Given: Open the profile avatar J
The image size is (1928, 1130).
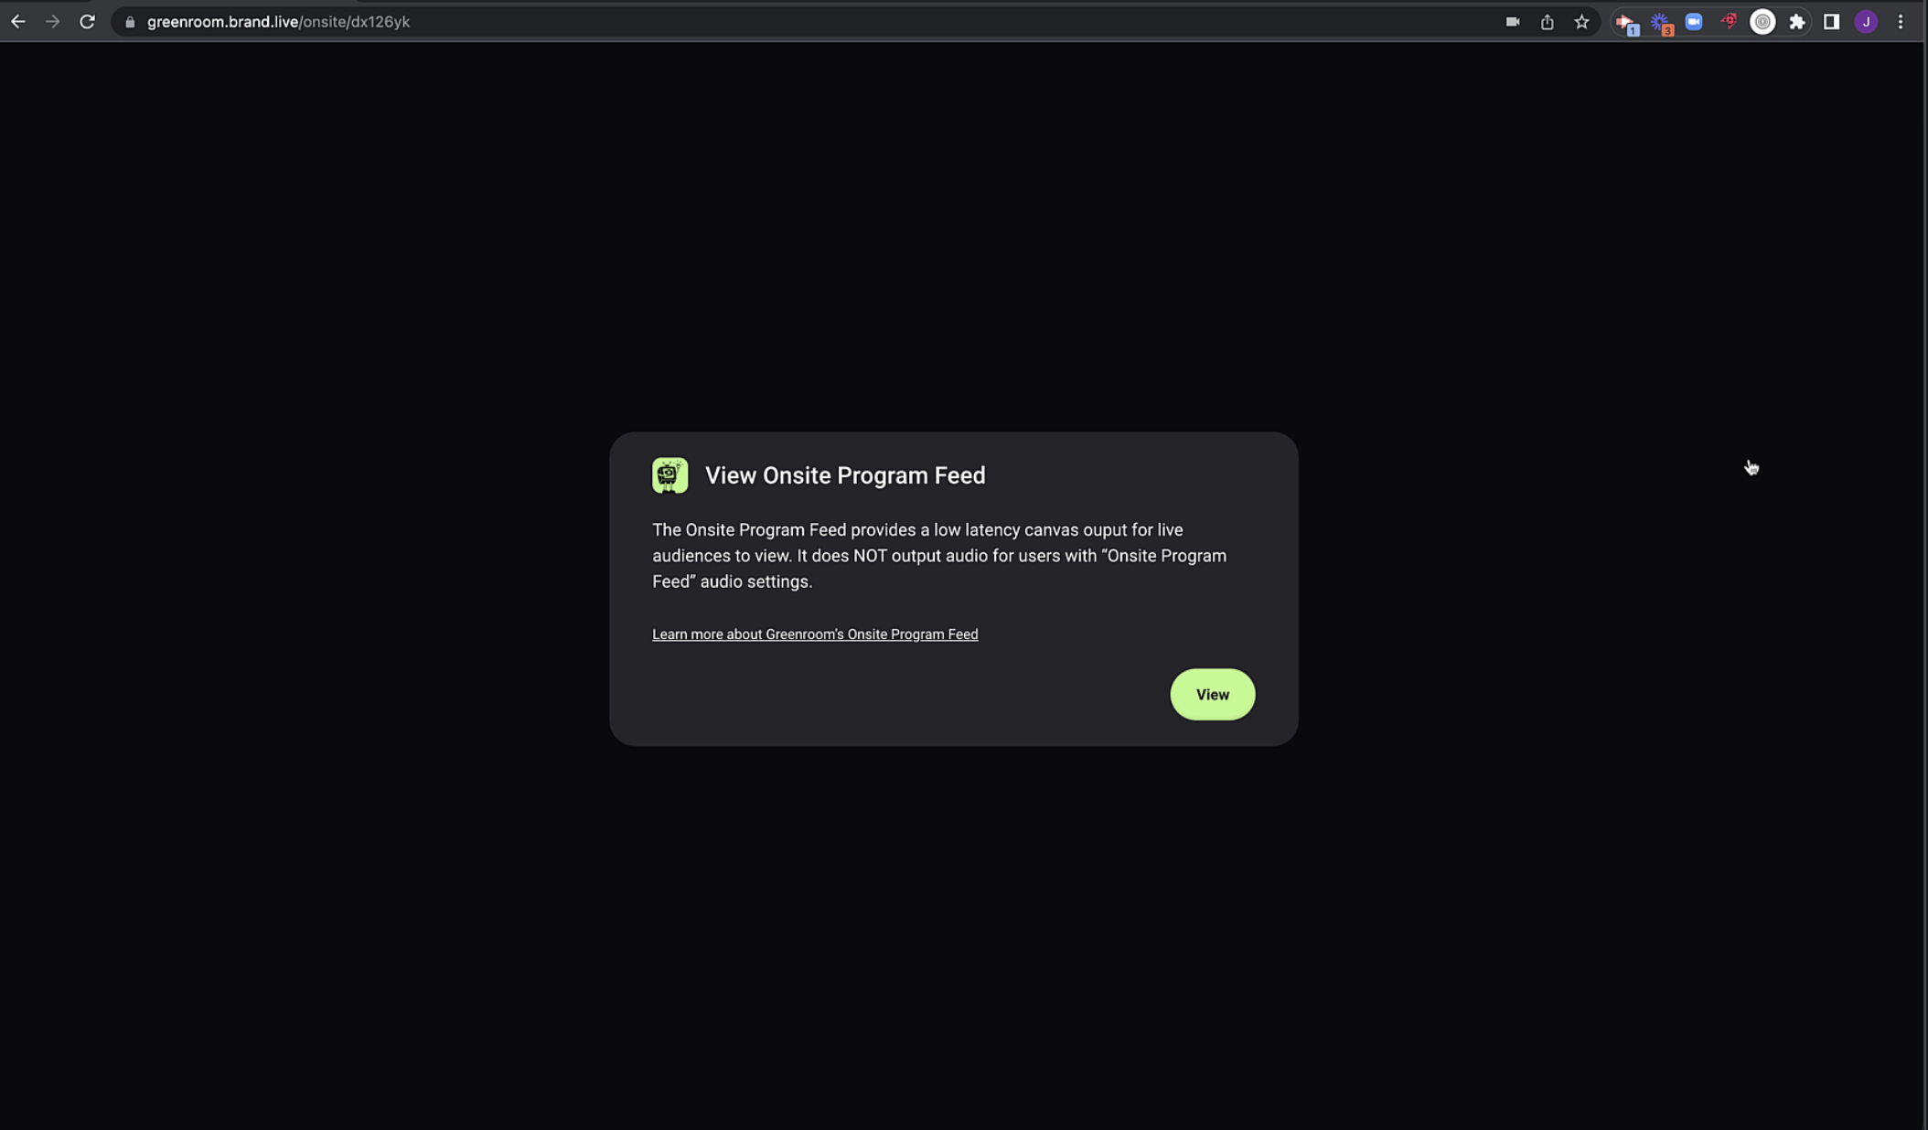Looking at the screenshot, I should click(x=1866, y=22).
